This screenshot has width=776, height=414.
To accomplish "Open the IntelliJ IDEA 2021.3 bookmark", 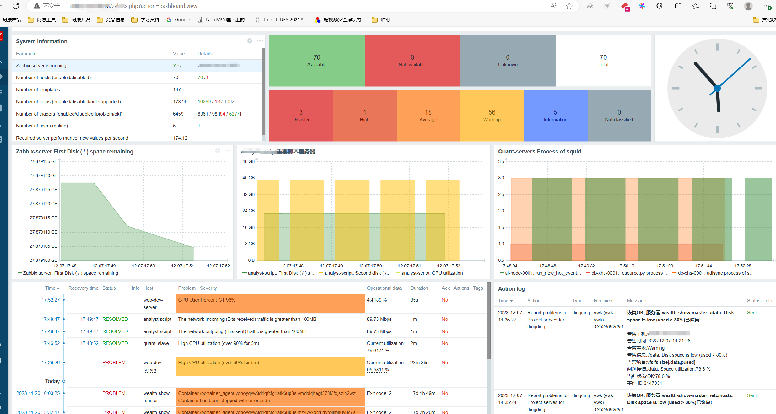I will [282, 20].
